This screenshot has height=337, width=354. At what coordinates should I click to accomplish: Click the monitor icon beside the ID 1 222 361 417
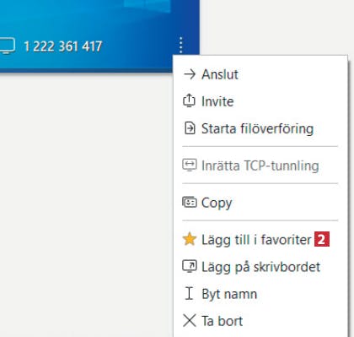[x=8, y=46]
